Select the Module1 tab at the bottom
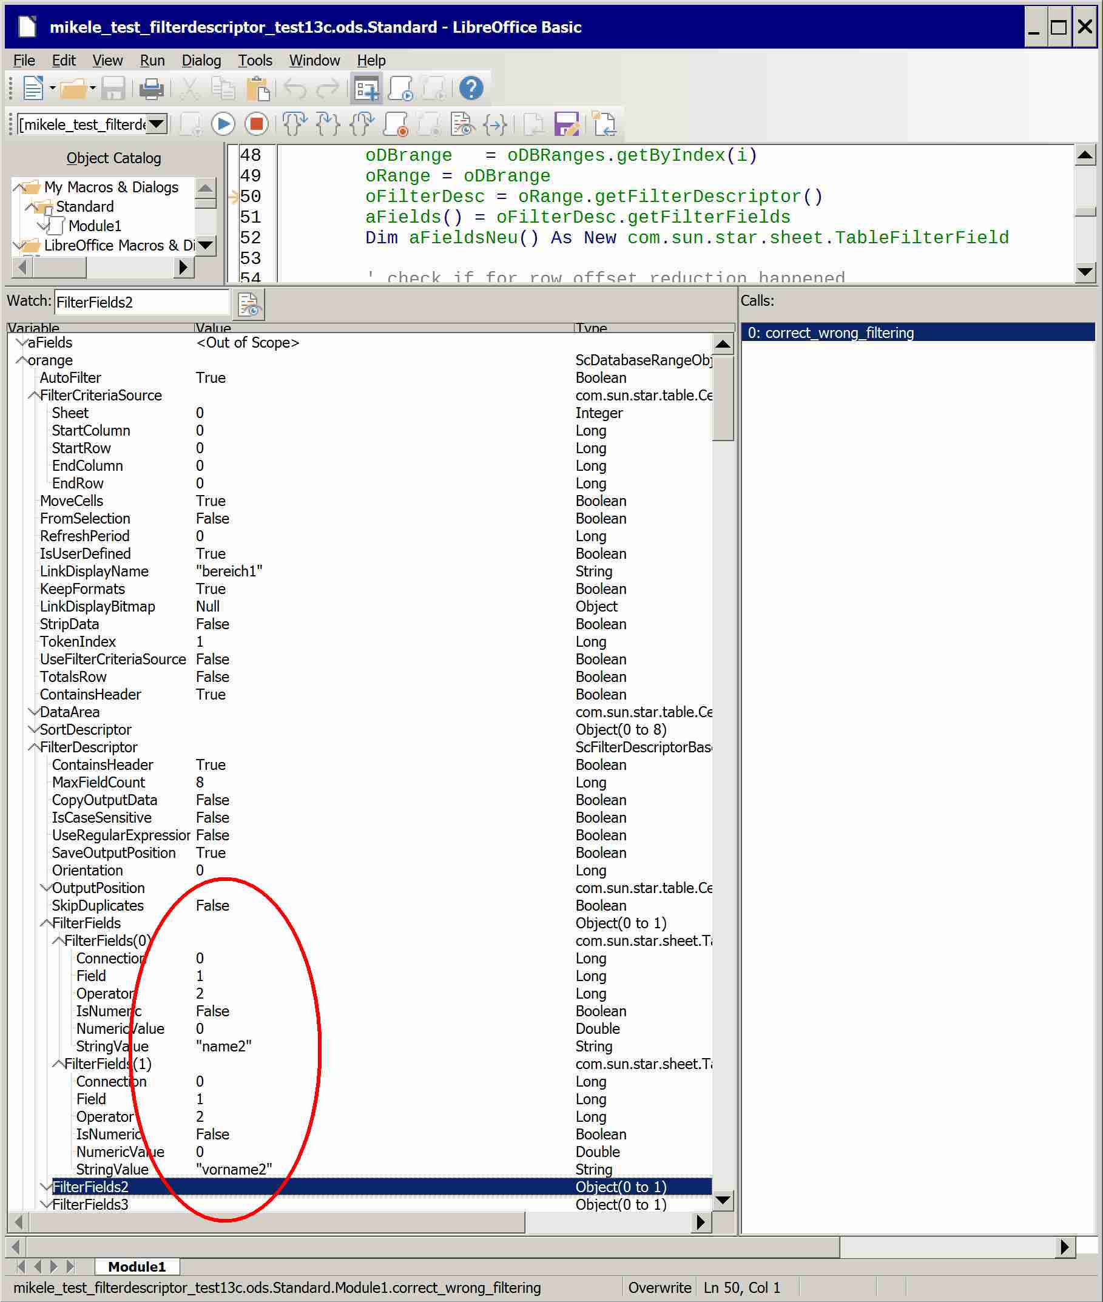Screen dimensions: 1103x1302 coord(137,1266)
